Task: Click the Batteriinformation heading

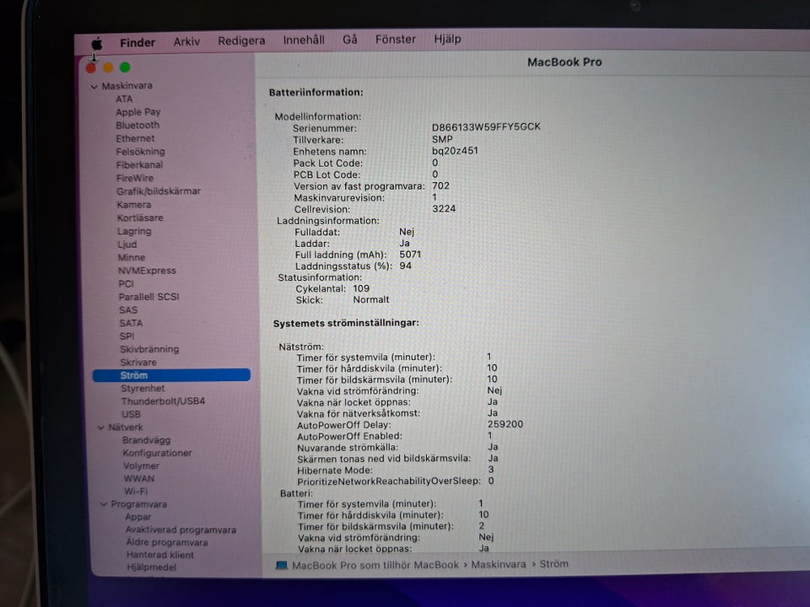Action: coord(316,93)
